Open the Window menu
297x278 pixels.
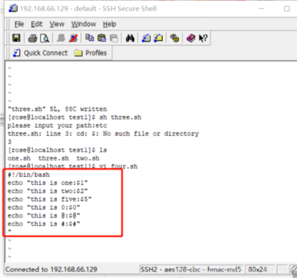pos(83,24)
